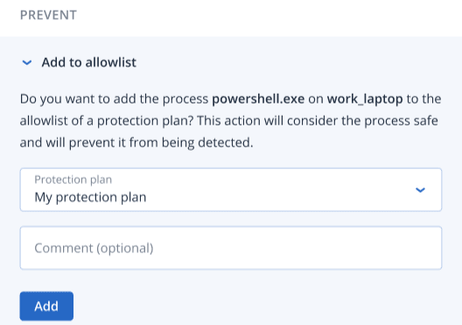The height and width of the screenshot is (325, 462).
Task: Click the down-arrow icon inside plan selector
Action: [x=420, y=190]
